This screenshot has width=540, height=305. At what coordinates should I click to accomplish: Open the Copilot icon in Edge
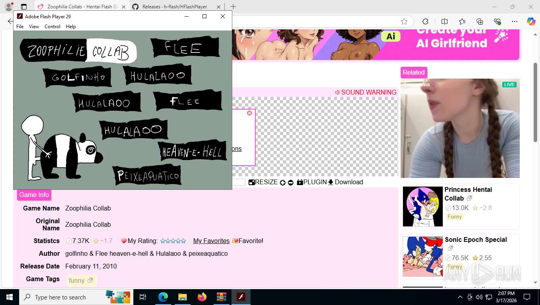[x=531, y=21]
